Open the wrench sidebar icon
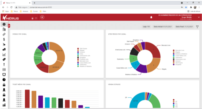The height and width of the screenshot is (109, 202). [x=4, y=65]
